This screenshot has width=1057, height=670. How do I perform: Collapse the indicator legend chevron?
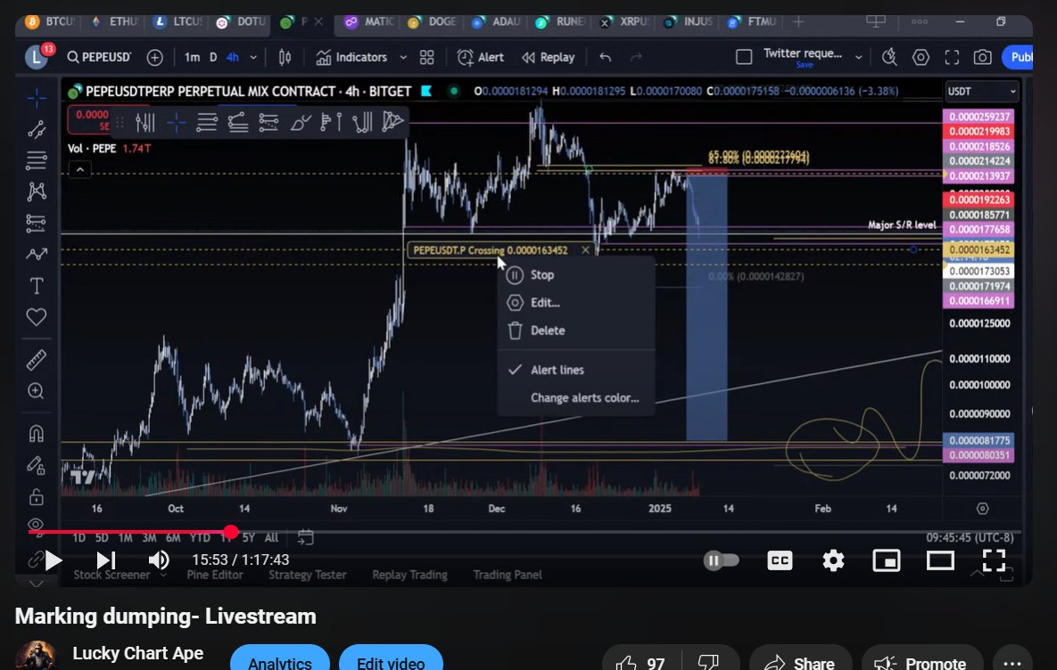pos(79,169)
